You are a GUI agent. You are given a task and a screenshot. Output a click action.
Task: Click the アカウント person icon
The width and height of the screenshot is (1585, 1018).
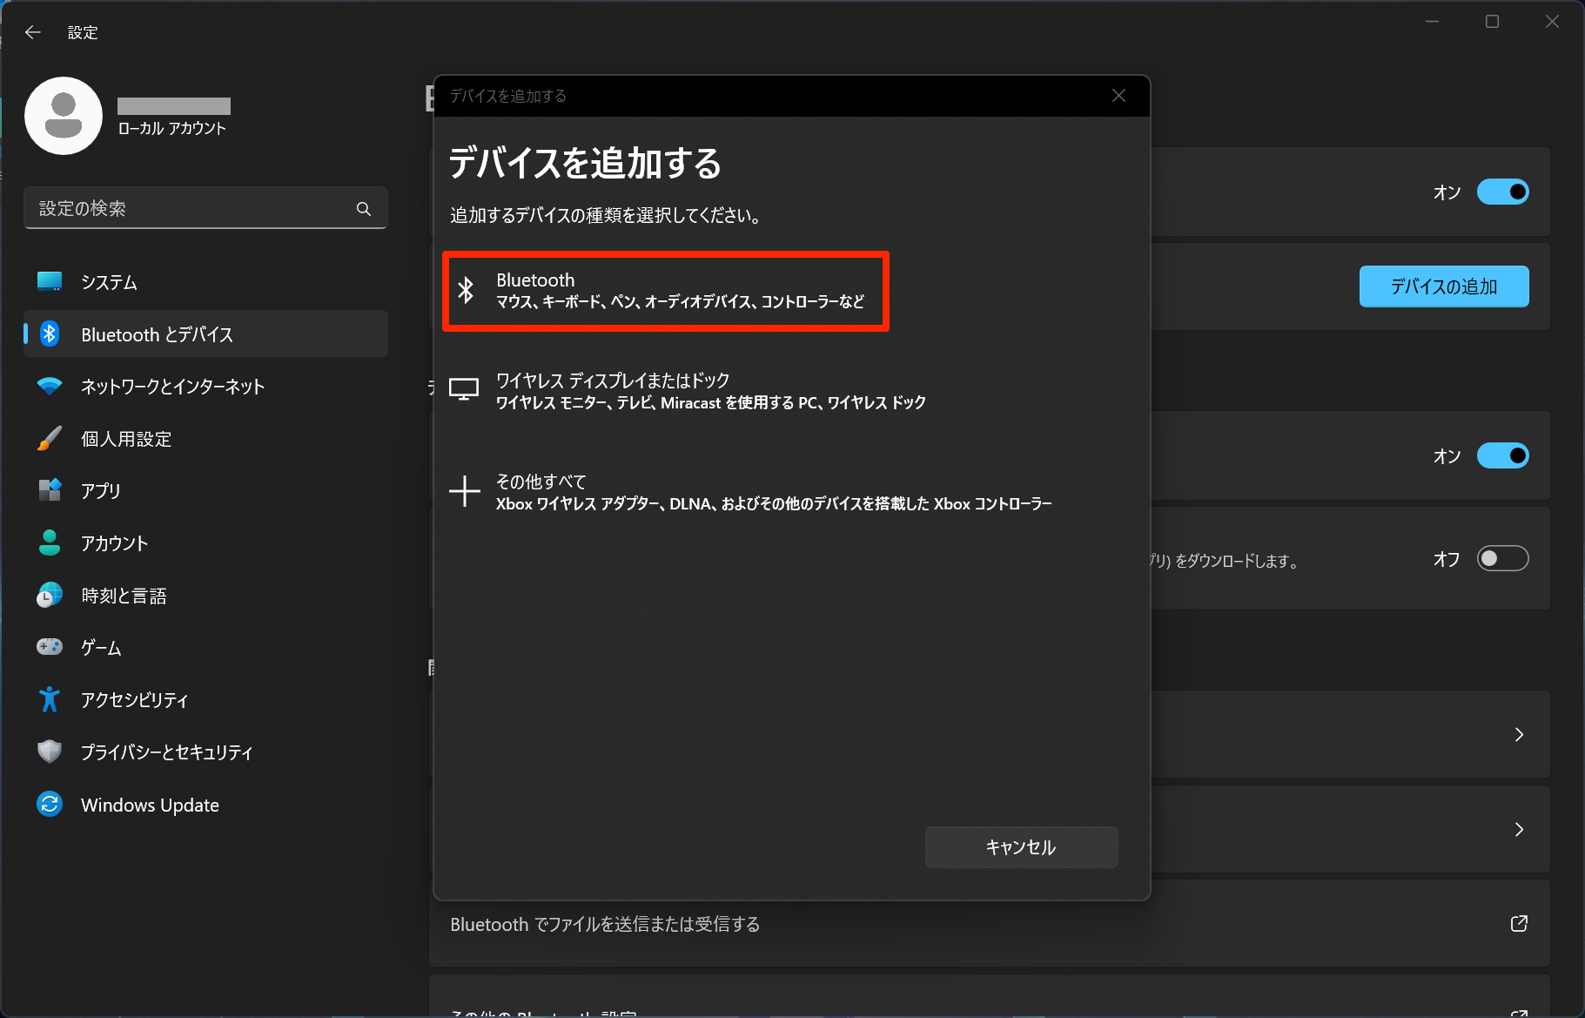[50, 543]
